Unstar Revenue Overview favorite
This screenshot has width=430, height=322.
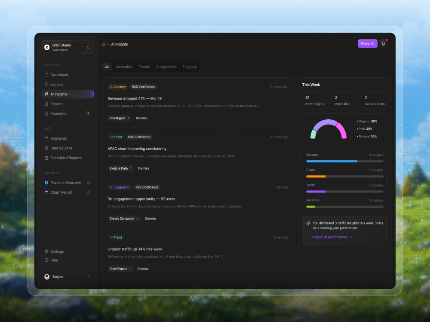88,182
